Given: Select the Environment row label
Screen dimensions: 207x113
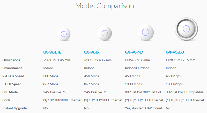Looking at the screenshot, I should tap(12, 68).
